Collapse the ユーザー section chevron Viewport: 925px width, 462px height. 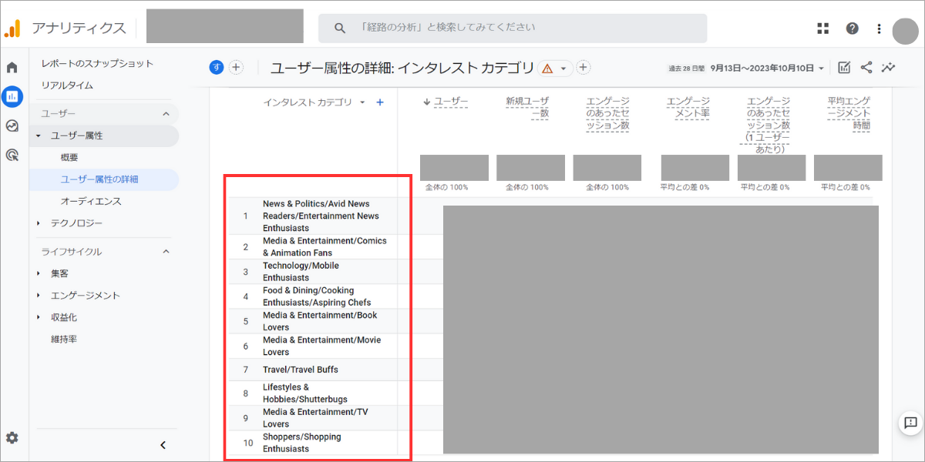(x=166, y=114)
